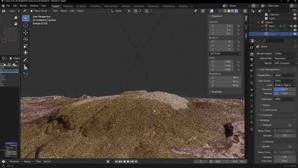The height and width of the screenshot is (168, 298).
Task: Open the Modifiers wrench properties tab
Action: click(251, 95)
